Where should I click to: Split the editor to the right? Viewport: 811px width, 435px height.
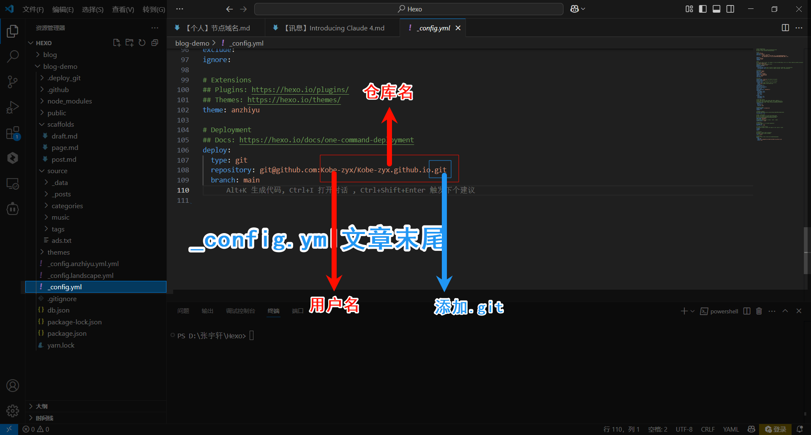(785, 28)
